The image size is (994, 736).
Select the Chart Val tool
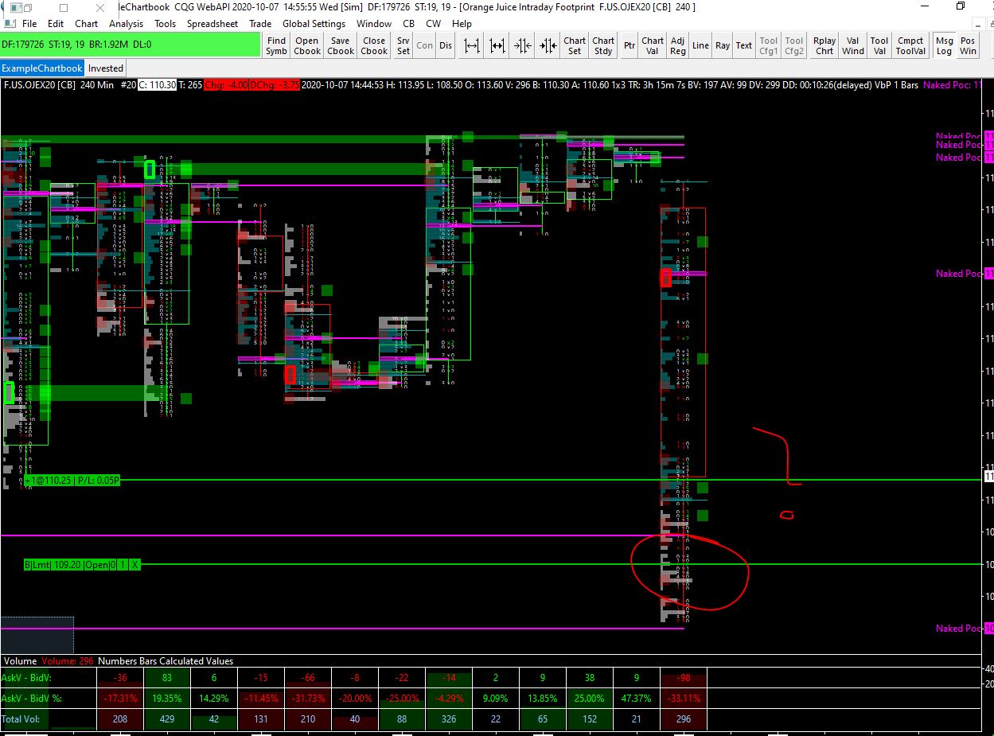coord(653,45)
